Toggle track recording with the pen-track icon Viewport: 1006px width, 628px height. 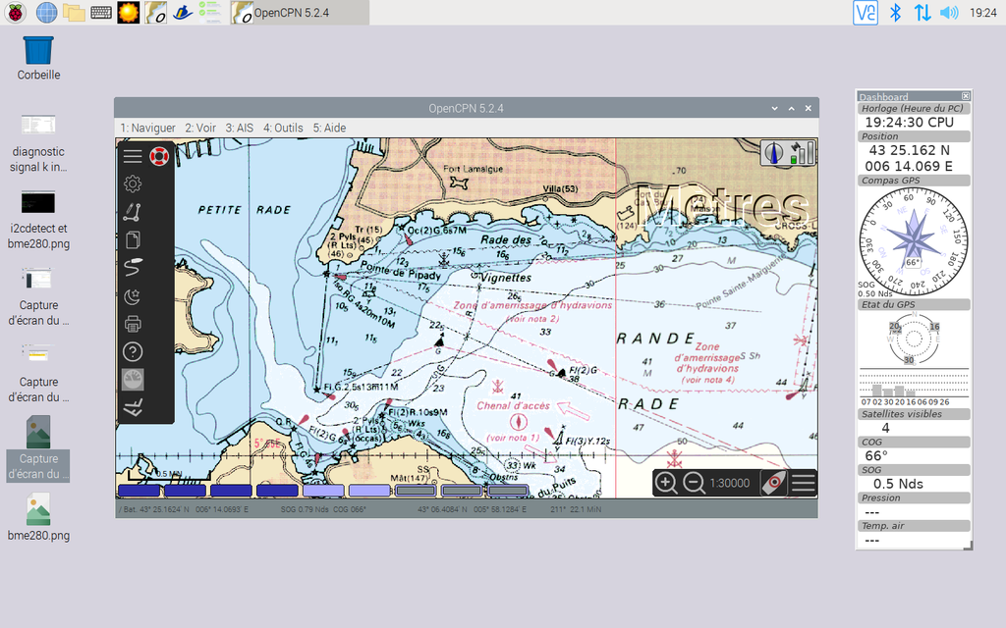(x=133, y=267)
